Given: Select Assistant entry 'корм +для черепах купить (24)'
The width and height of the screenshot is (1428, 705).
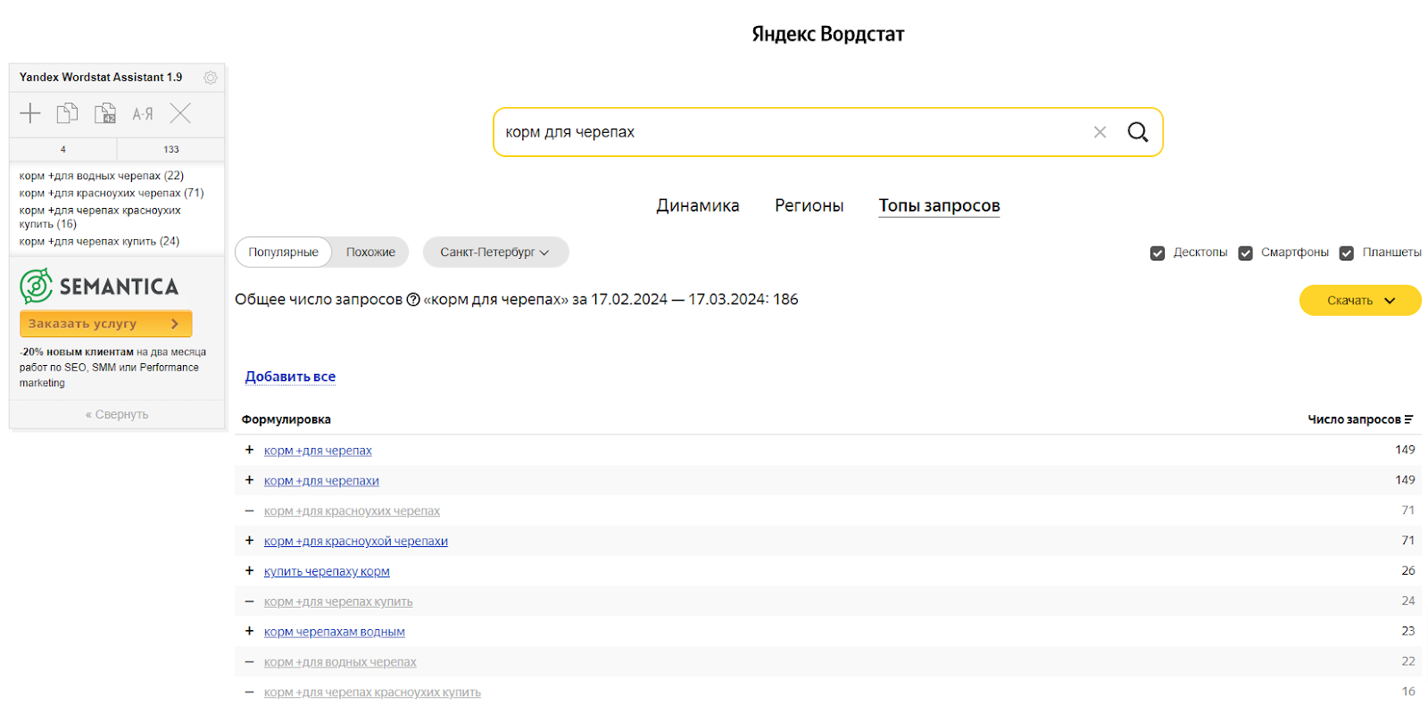Looking at the screenshot, I should tap(99, 241).
